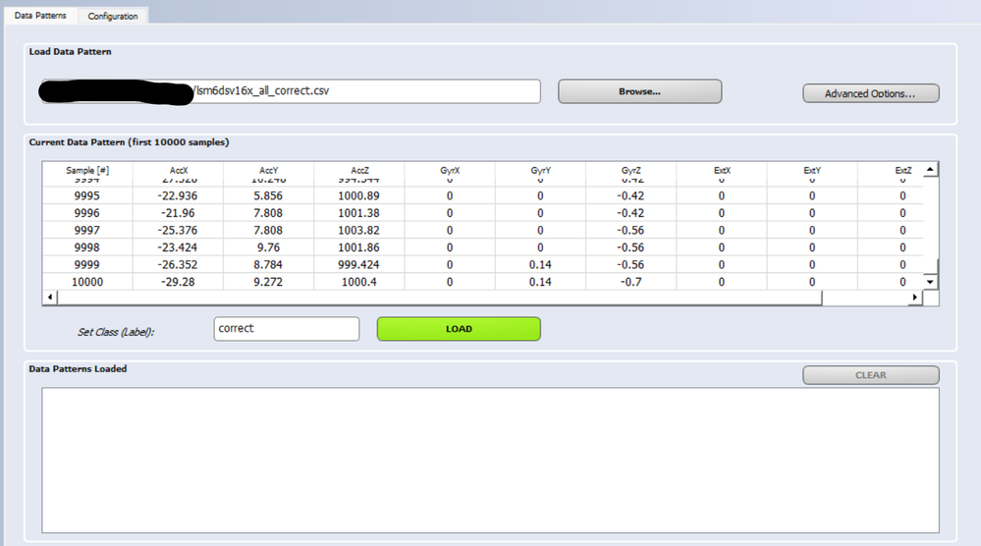981x546 pixels.
Task: Click AccZ value 1001.38
Action: (x=358, y=213)
